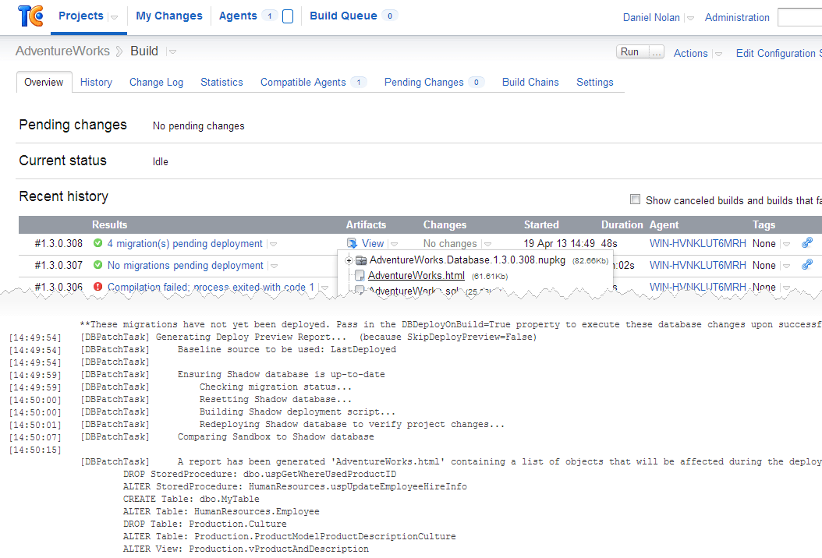822x558 pixels.
Task: Open the Projects dropdown arrow
Action: tap(114, 17)
